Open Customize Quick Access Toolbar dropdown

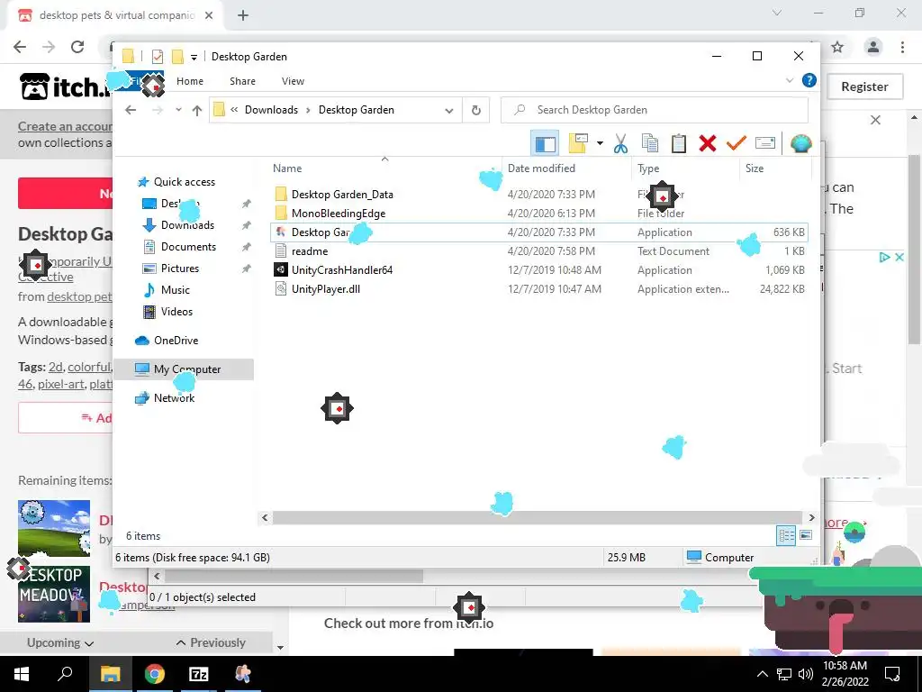pos(194,57)
